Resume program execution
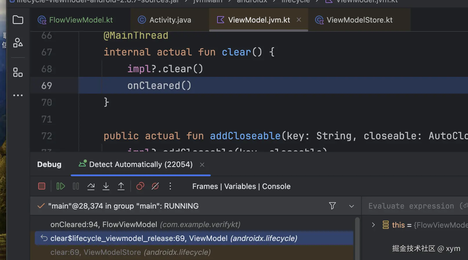The height and width of the screenshot is (260, 468). pos(61,186)
